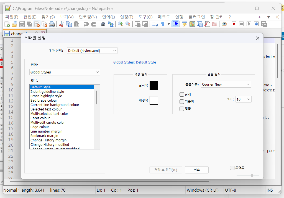Viewport: 284px width, 198px height.
Task: Enable the 굵게 bold checkbox
Action: click(182, 94)
